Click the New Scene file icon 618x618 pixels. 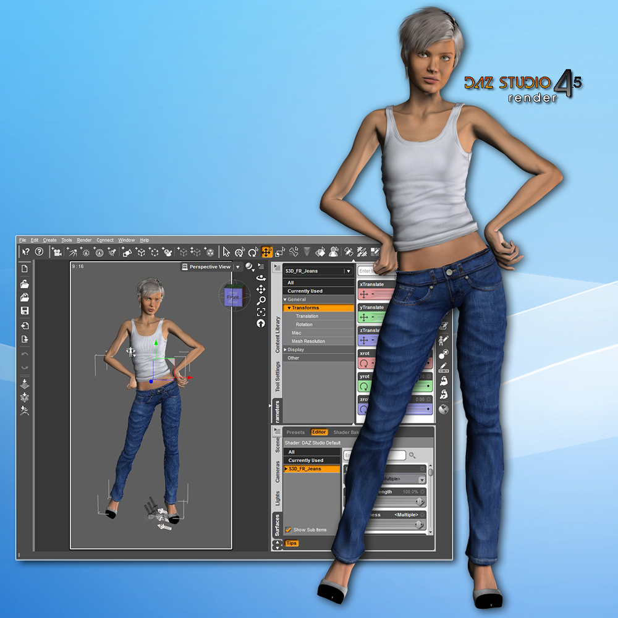click(x=25, y=269)
